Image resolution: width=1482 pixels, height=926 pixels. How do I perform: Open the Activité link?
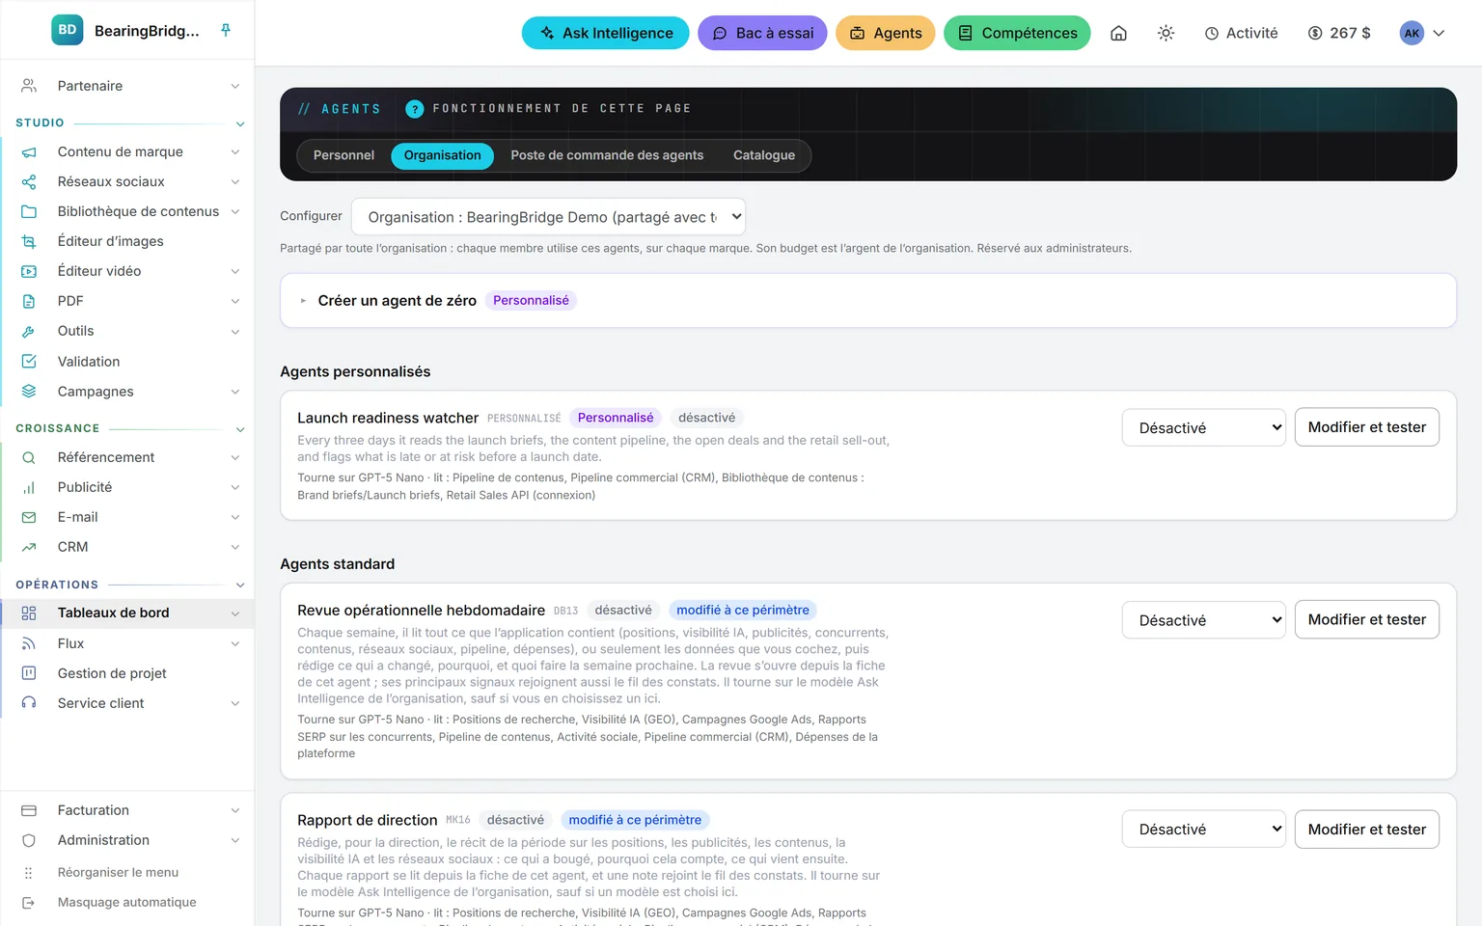[1241, 33]
